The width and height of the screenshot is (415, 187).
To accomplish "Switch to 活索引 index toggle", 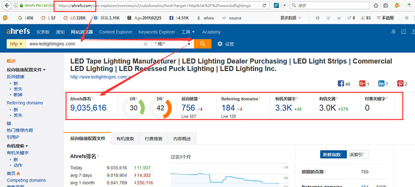I will (357, 154).
